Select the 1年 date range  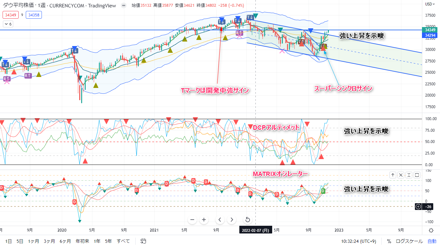click(97, 241)
